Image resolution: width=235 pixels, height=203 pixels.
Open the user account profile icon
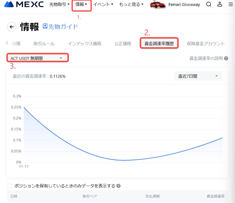coord(220,4)
